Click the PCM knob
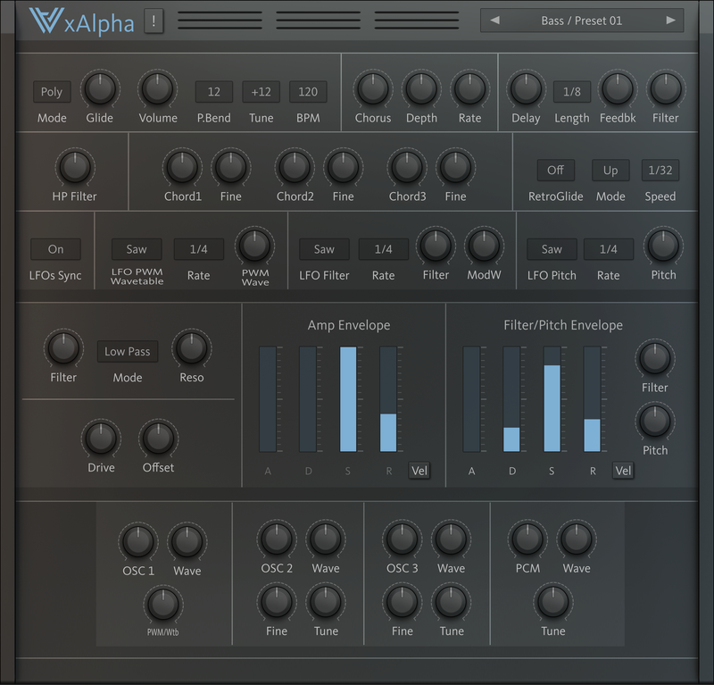714x685 pixels. click(x=527, y=539)
